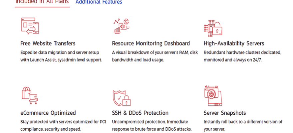The width and height of the screenshot is (293, 133).
Task: Click the High-Availability Servers heading
Action: point(234,44)
